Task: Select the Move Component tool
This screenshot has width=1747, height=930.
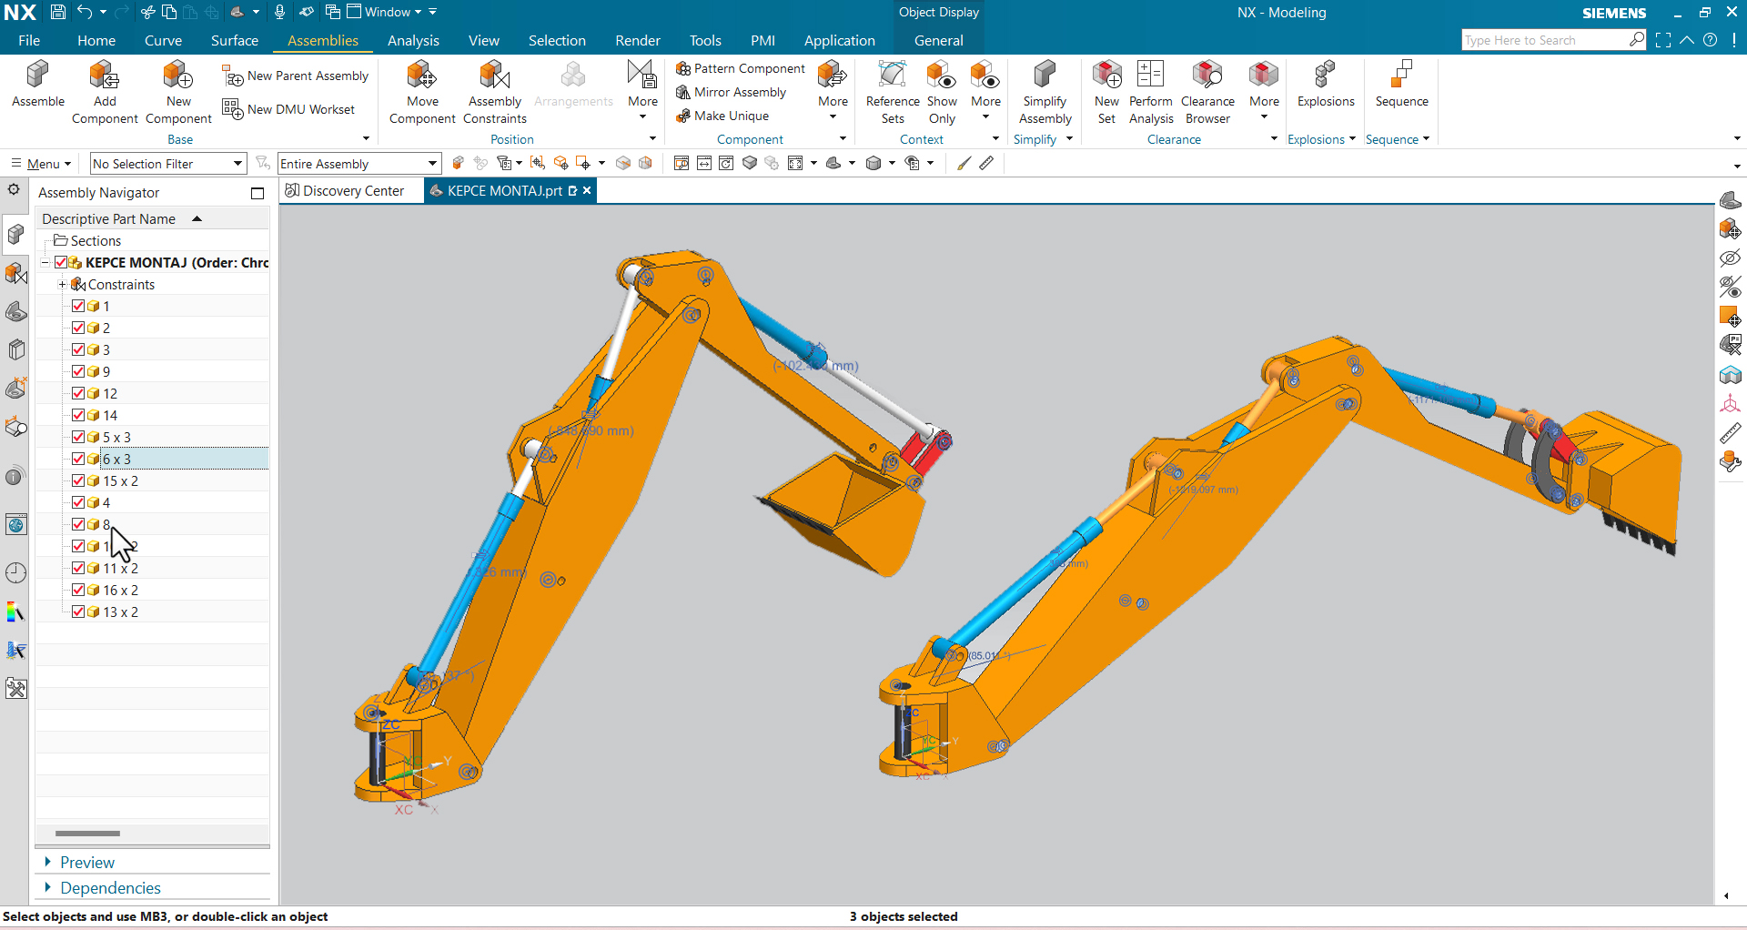Action: tap(421, 89)
